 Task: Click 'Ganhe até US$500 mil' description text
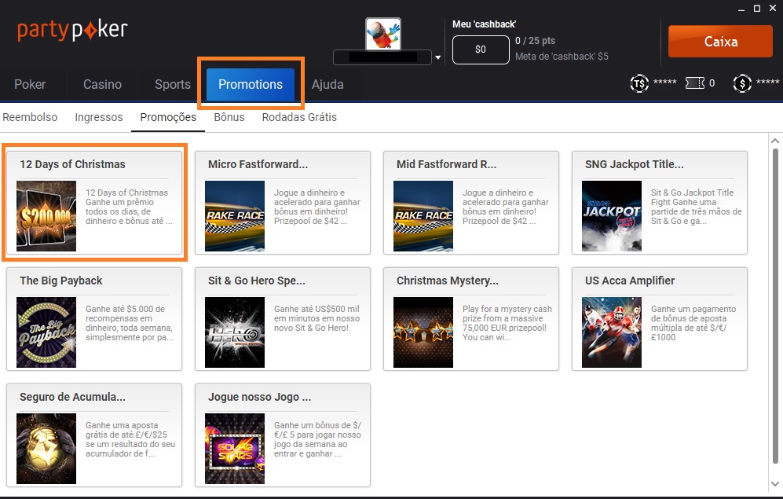pos(316,319)
